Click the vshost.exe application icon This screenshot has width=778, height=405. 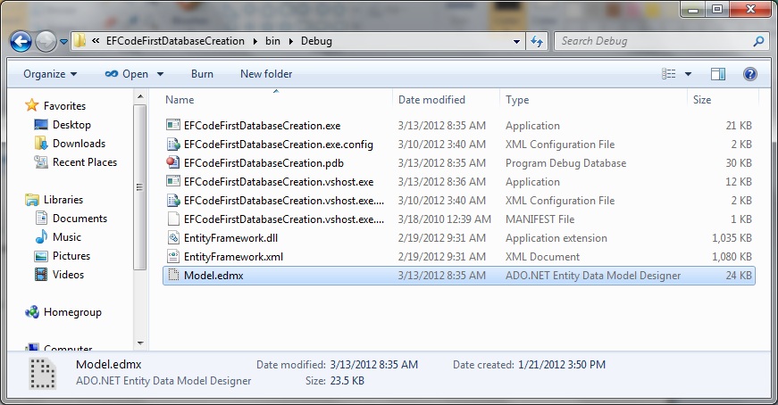tap(173, 181)
